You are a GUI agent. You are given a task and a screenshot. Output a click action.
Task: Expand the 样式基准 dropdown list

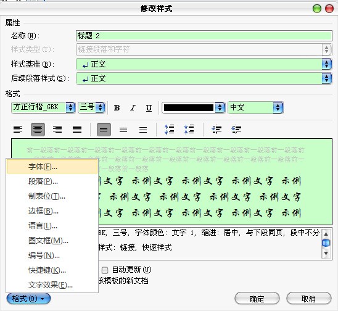pyautogui.click(x=204, y=64)
